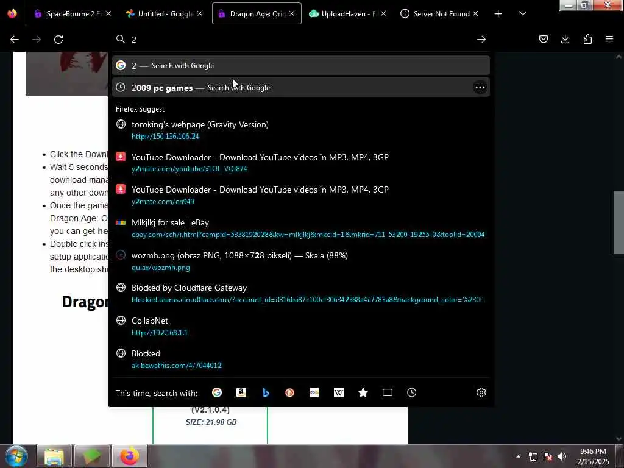
Task: Open the Pocket save icon
Action: coord(543,39)
